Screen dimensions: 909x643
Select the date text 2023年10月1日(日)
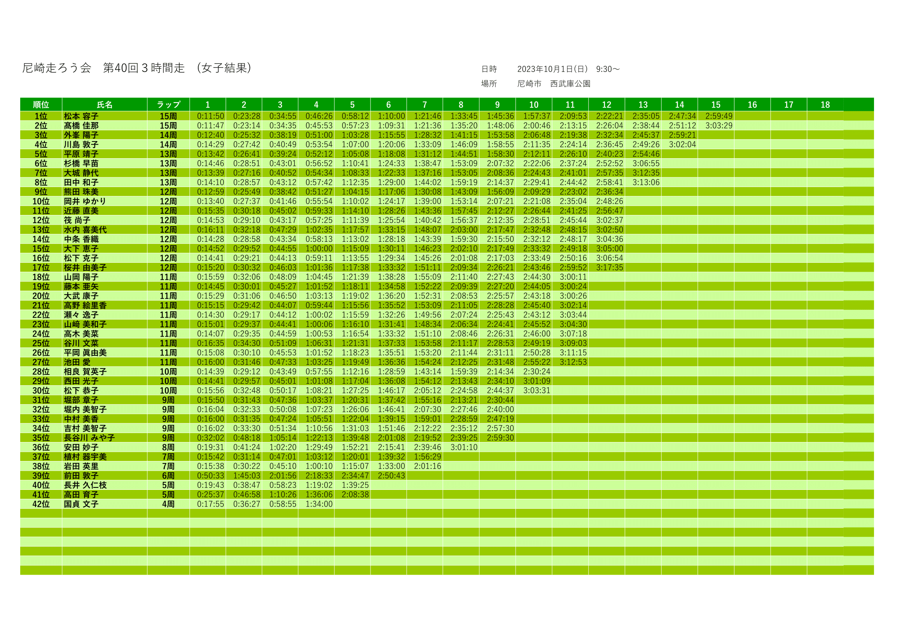point(553,69)
